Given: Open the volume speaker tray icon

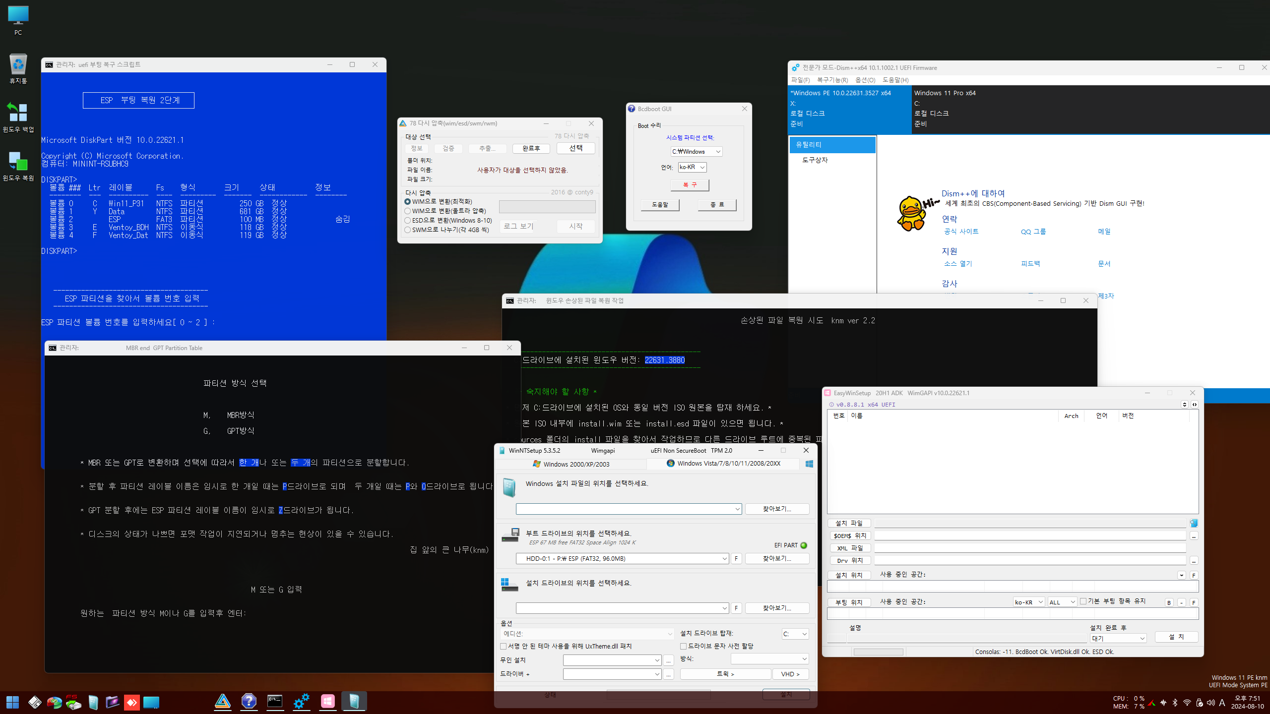Looking at the screenshot, I should click(x=1211, y=703).
